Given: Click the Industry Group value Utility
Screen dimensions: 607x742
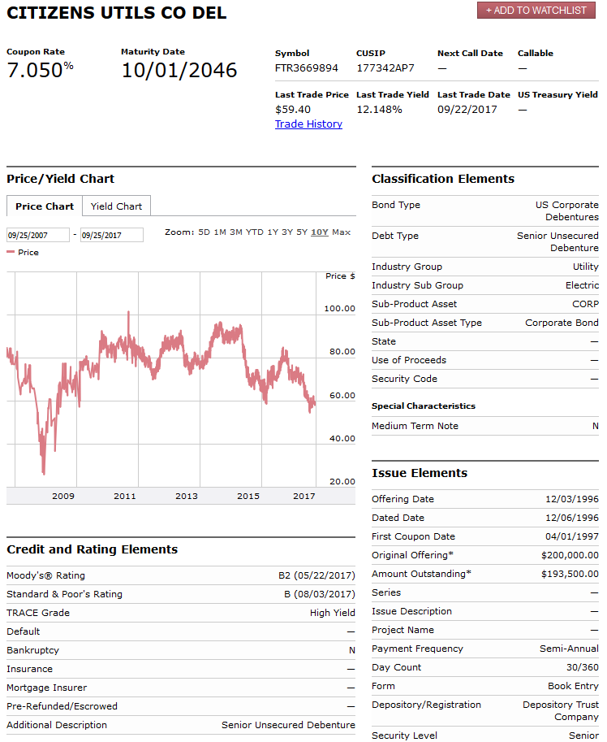Looking at the screenshot, I should 586,267.
